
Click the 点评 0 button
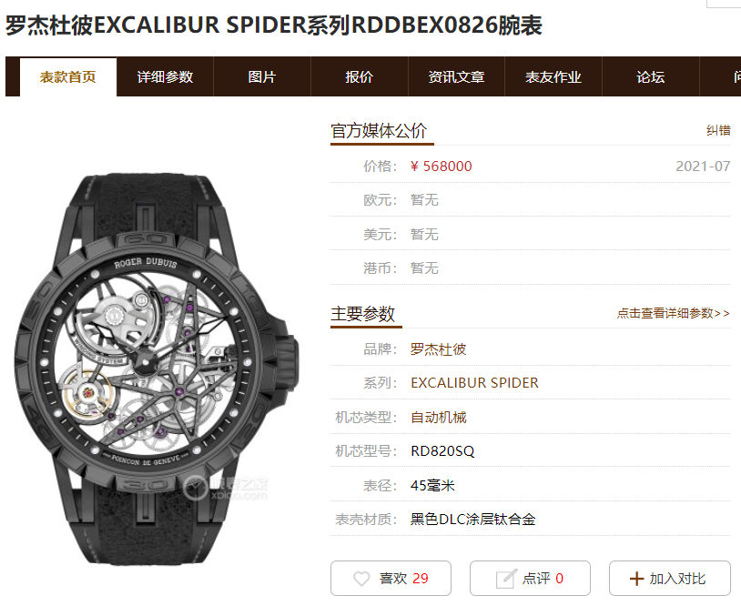point(530,578)
